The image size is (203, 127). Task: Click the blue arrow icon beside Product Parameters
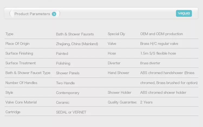click(54, 14)
